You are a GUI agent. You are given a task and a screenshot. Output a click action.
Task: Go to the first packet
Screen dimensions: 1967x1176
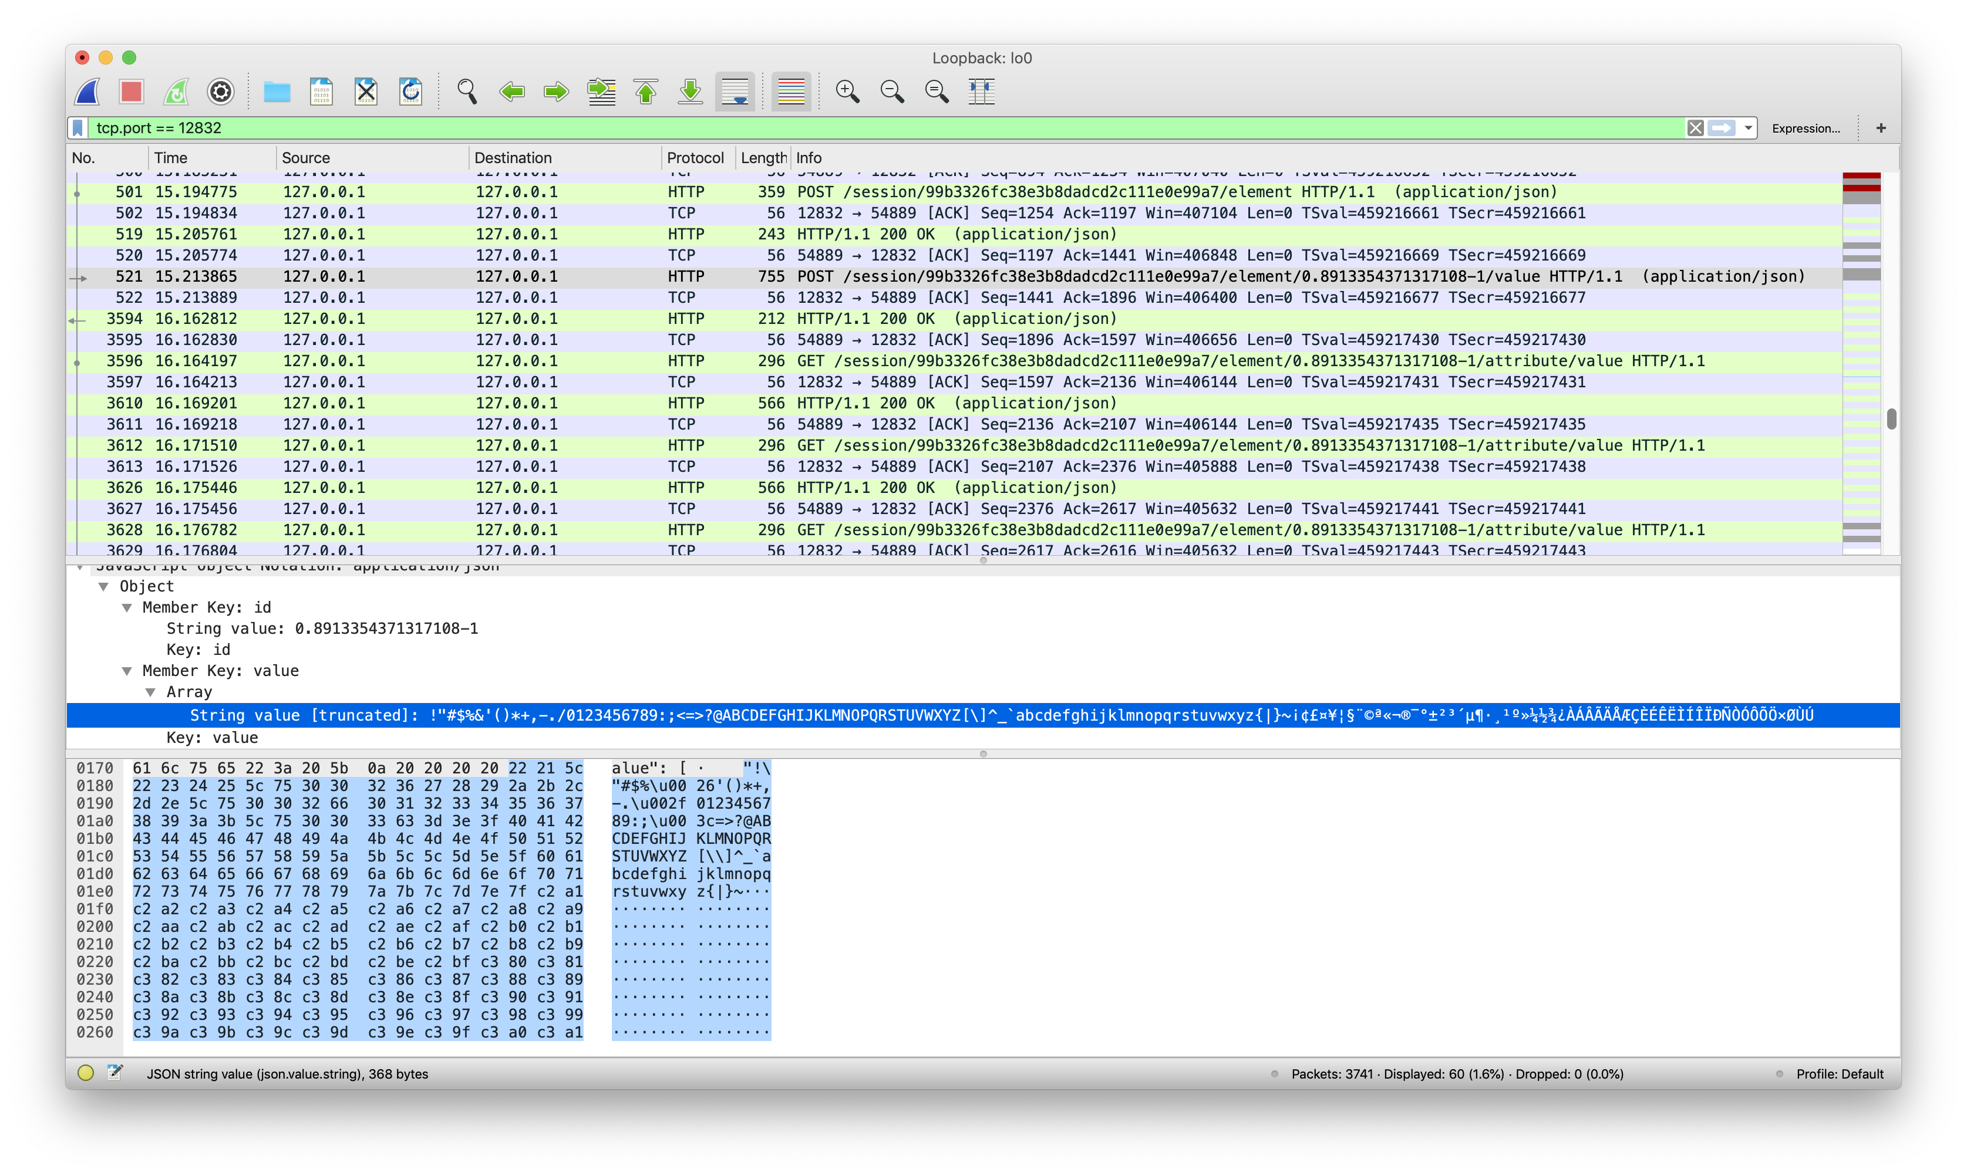645,92
